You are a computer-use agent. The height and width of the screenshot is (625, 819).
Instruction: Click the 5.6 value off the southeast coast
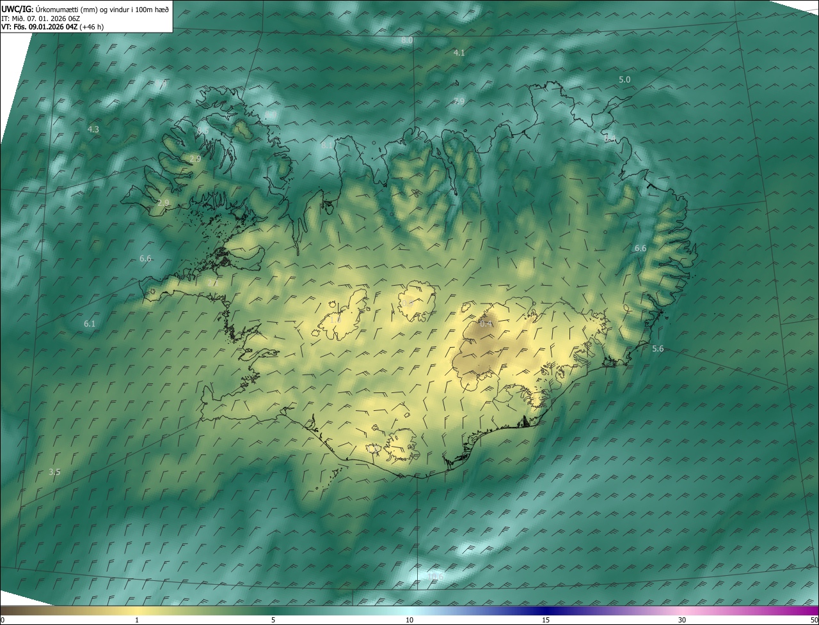pos(658,349)
